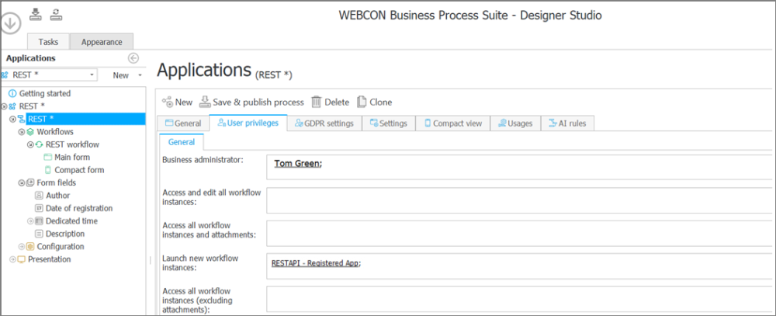Viewport: 776px width, 316px height.
Task: Click RESTAPI - Registered App link
Action: (x=316, y=263)
